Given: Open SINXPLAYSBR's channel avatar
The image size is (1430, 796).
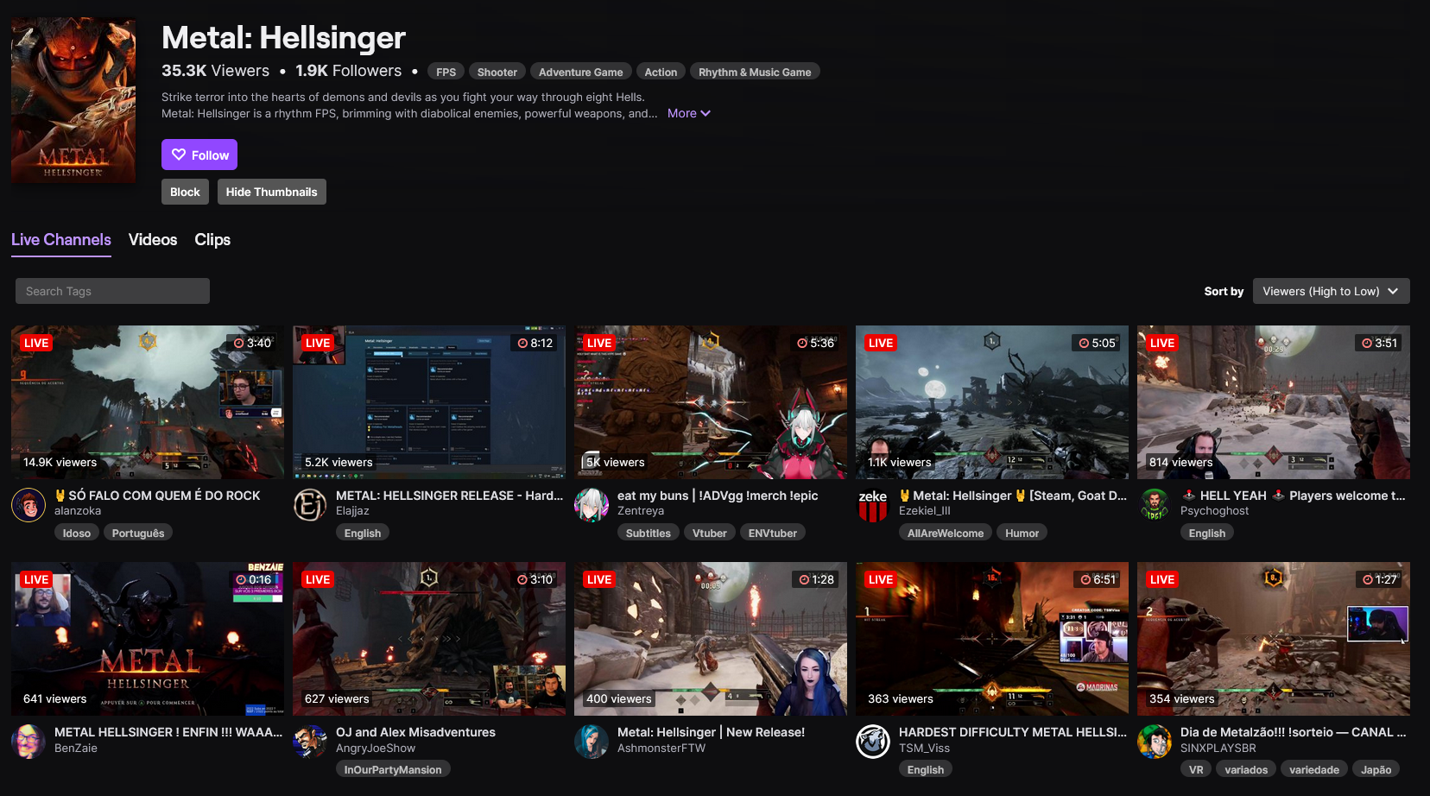Looking at the screenshot, I should [1155, 741].
